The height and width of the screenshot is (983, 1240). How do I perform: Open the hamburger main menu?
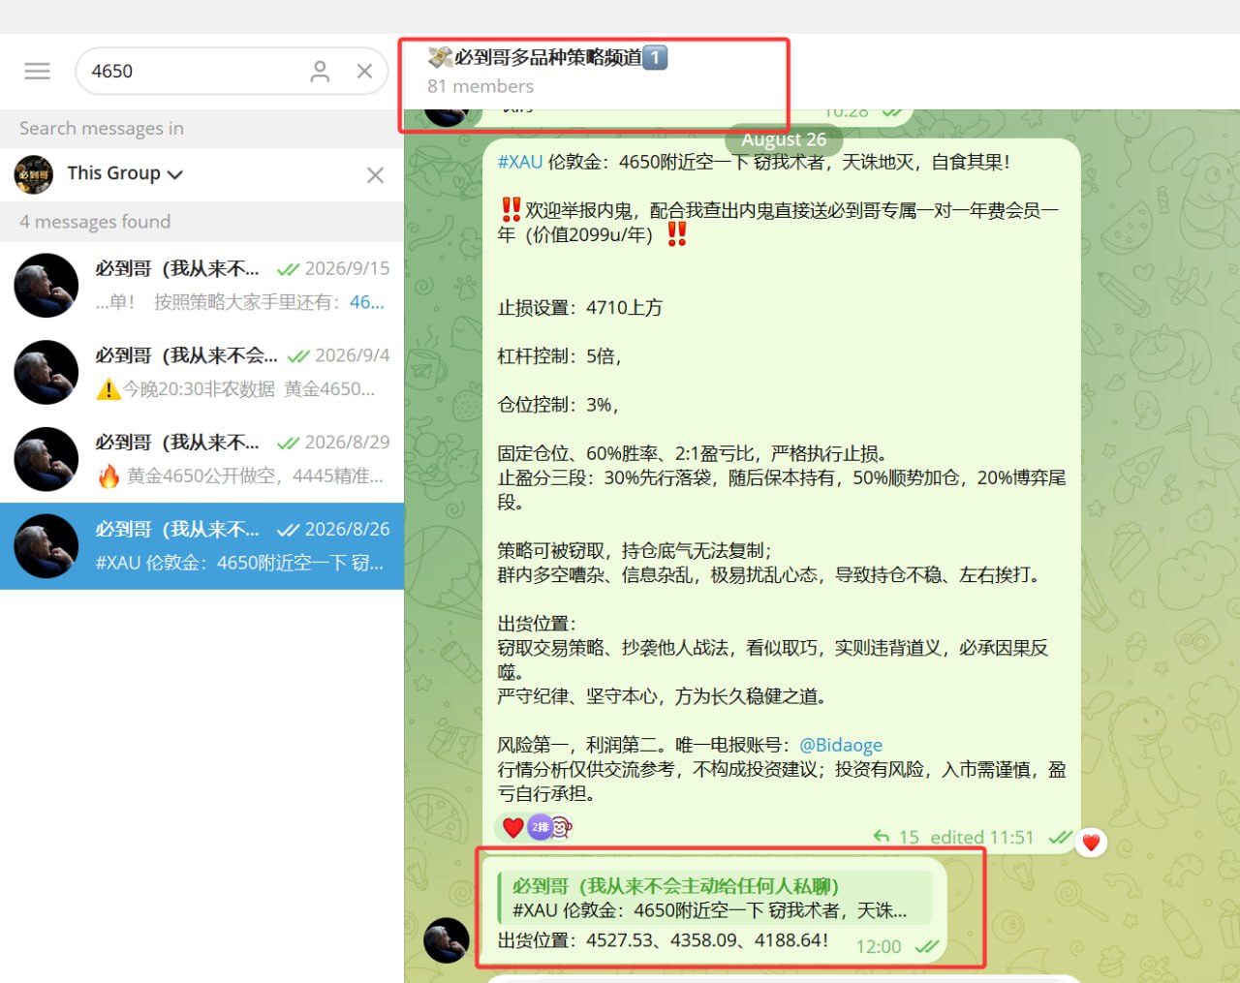(x=38, y=71)
